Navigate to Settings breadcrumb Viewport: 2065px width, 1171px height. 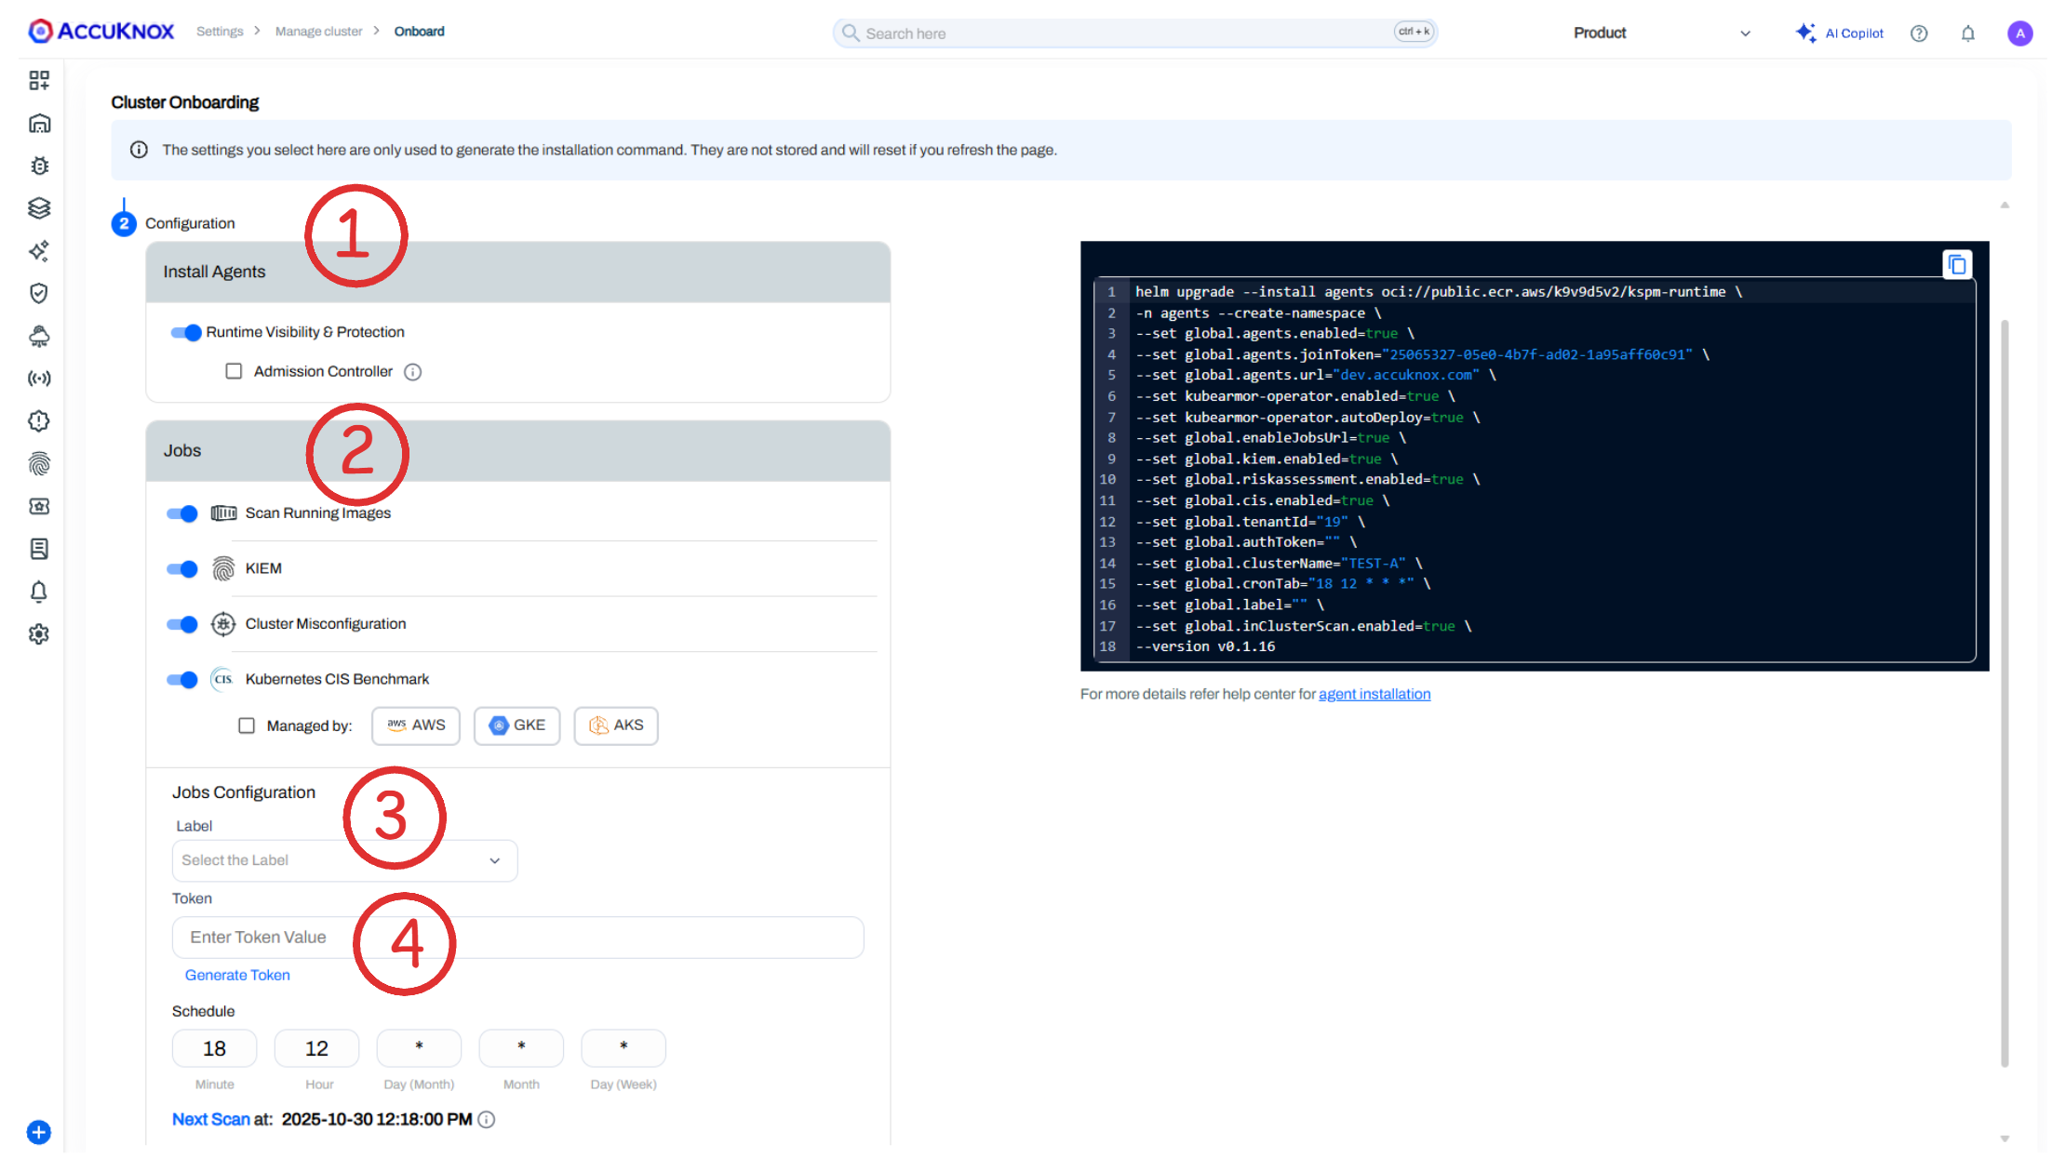coord(220,32)
